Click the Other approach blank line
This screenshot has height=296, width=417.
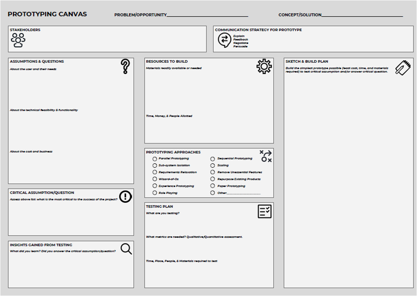click(243, 193)
